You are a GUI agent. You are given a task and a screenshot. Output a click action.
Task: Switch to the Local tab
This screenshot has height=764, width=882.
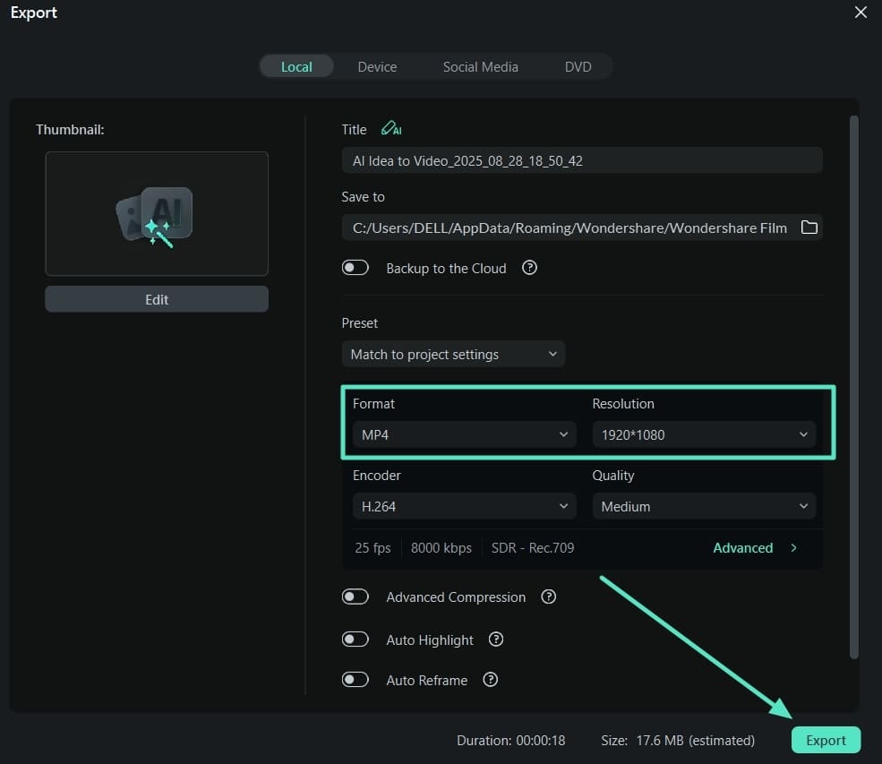point(296,67)
